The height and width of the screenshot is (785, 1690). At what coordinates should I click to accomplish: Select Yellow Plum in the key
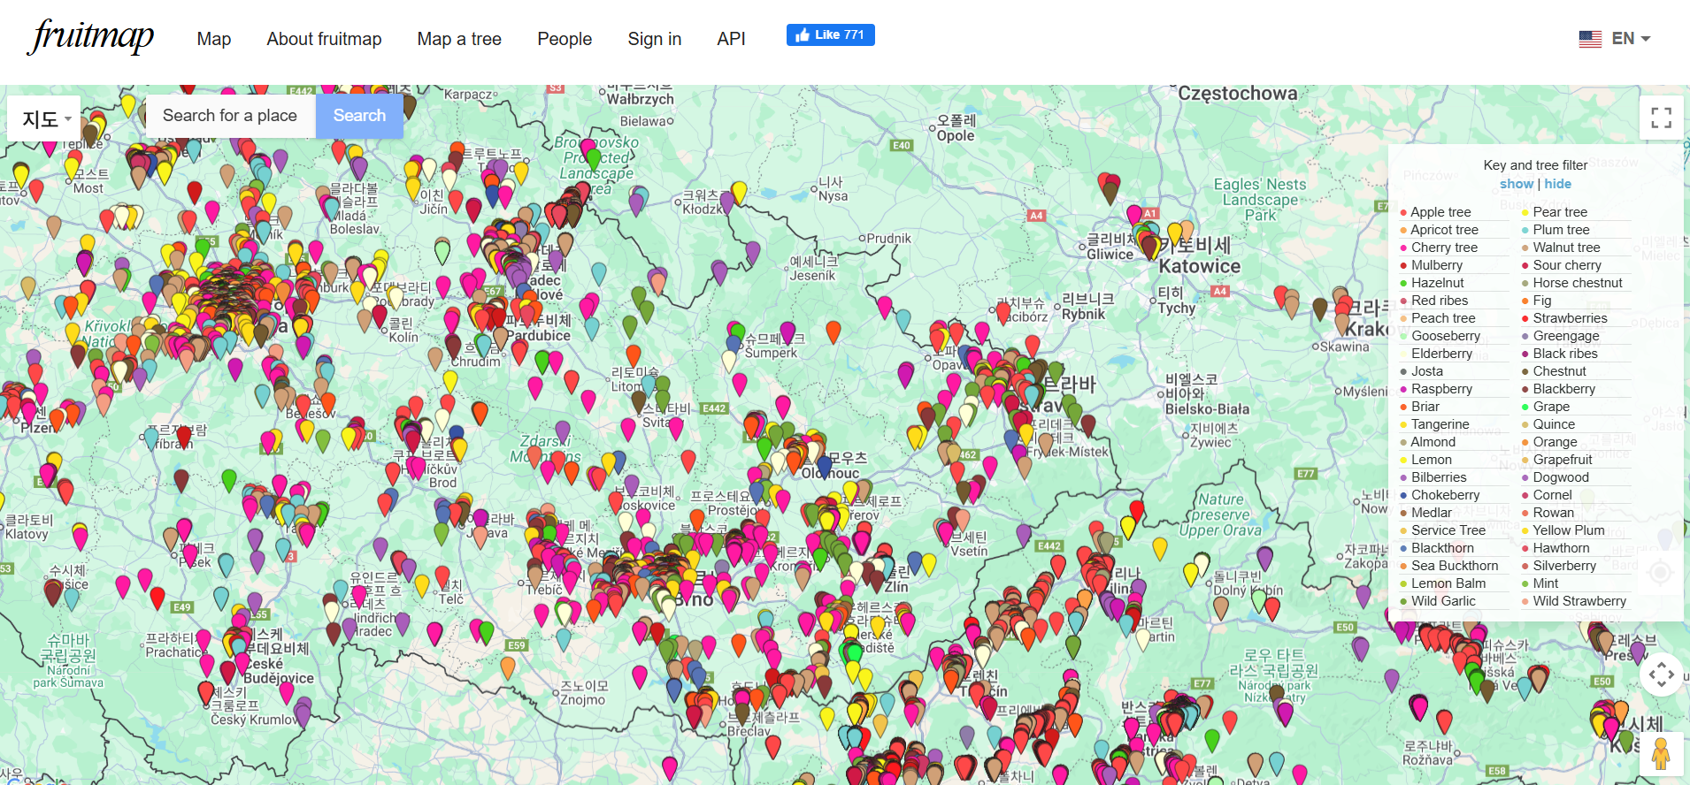[1568, 530]
